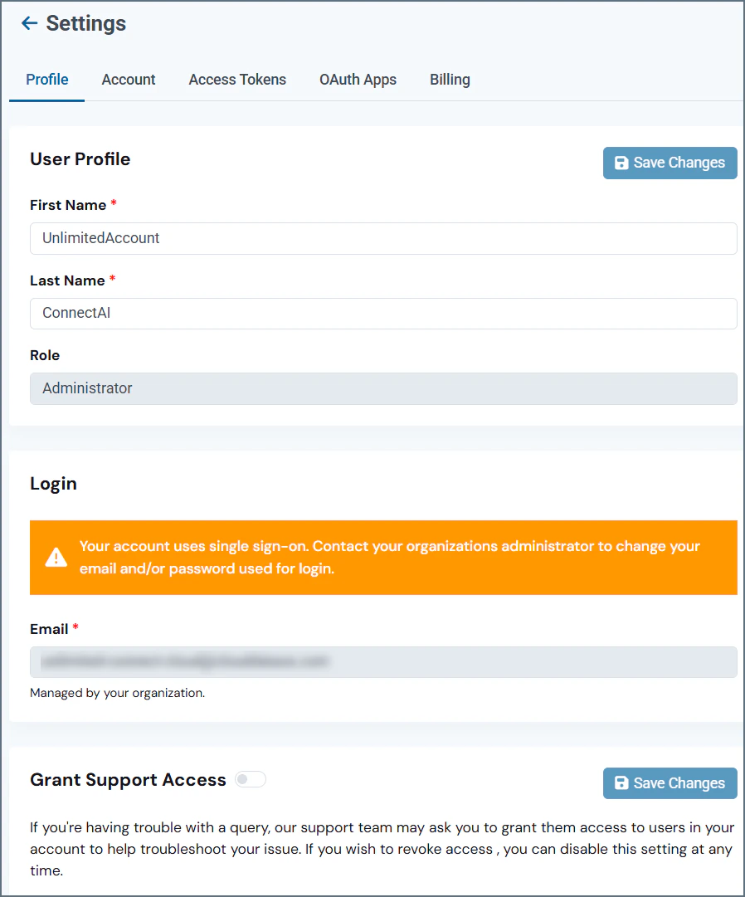Click the single sign-on warning banner
This screenshot has width=745, height=897.
click(x=383, y=557)
